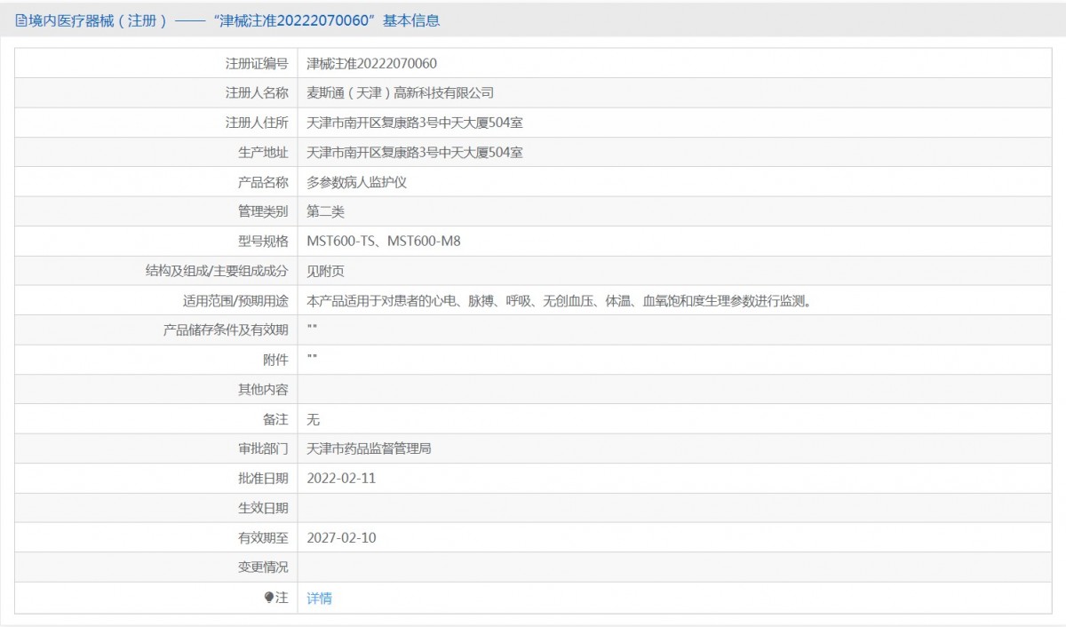
Task: Click the 变更情况 label
Action: (263, 567)
